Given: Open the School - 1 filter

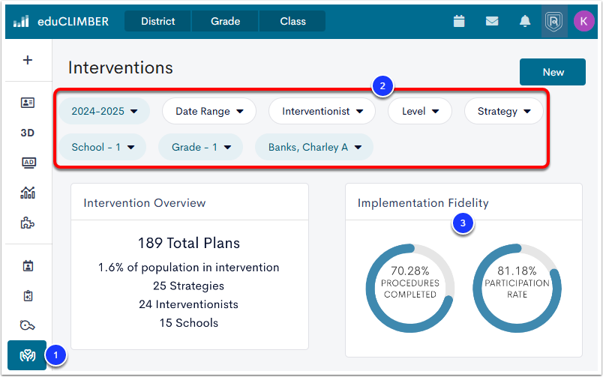Looking at the screenshot, I should point(103,147).
